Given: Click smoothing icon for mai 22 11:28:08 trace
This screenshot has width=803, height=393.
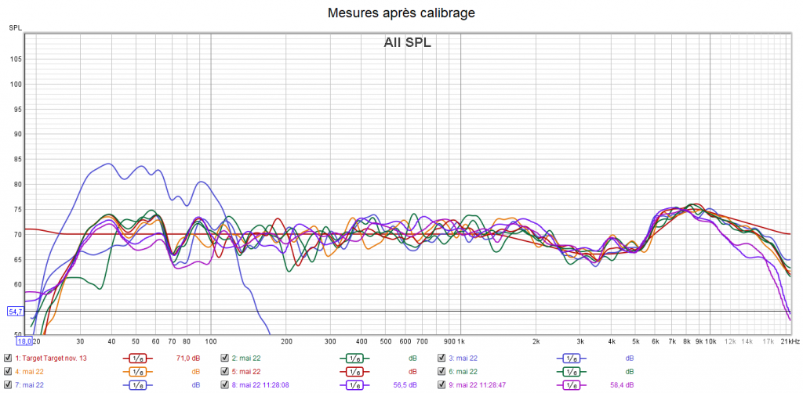Looking at the screenshot, I should click(x=354, y=384).
